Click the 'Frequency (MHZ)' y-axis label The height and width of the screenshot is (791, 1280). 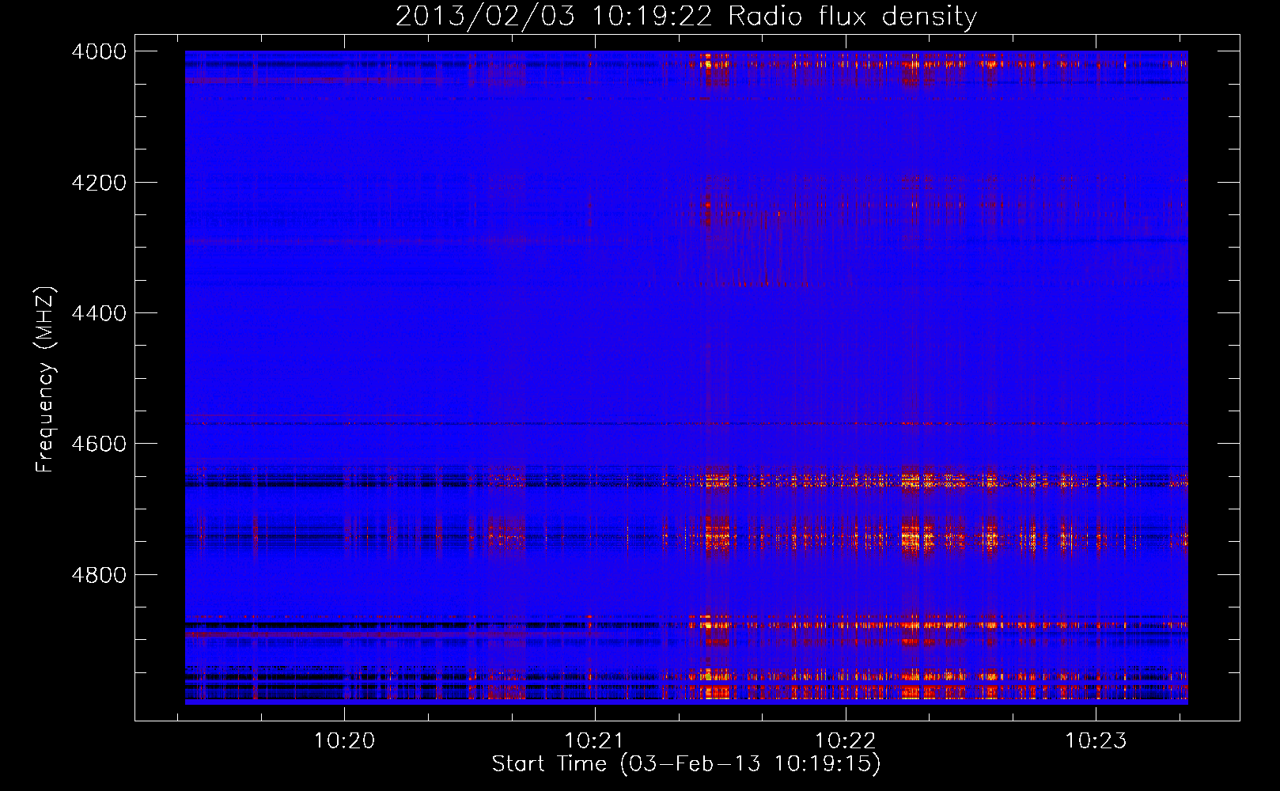(x=45, y=380)
